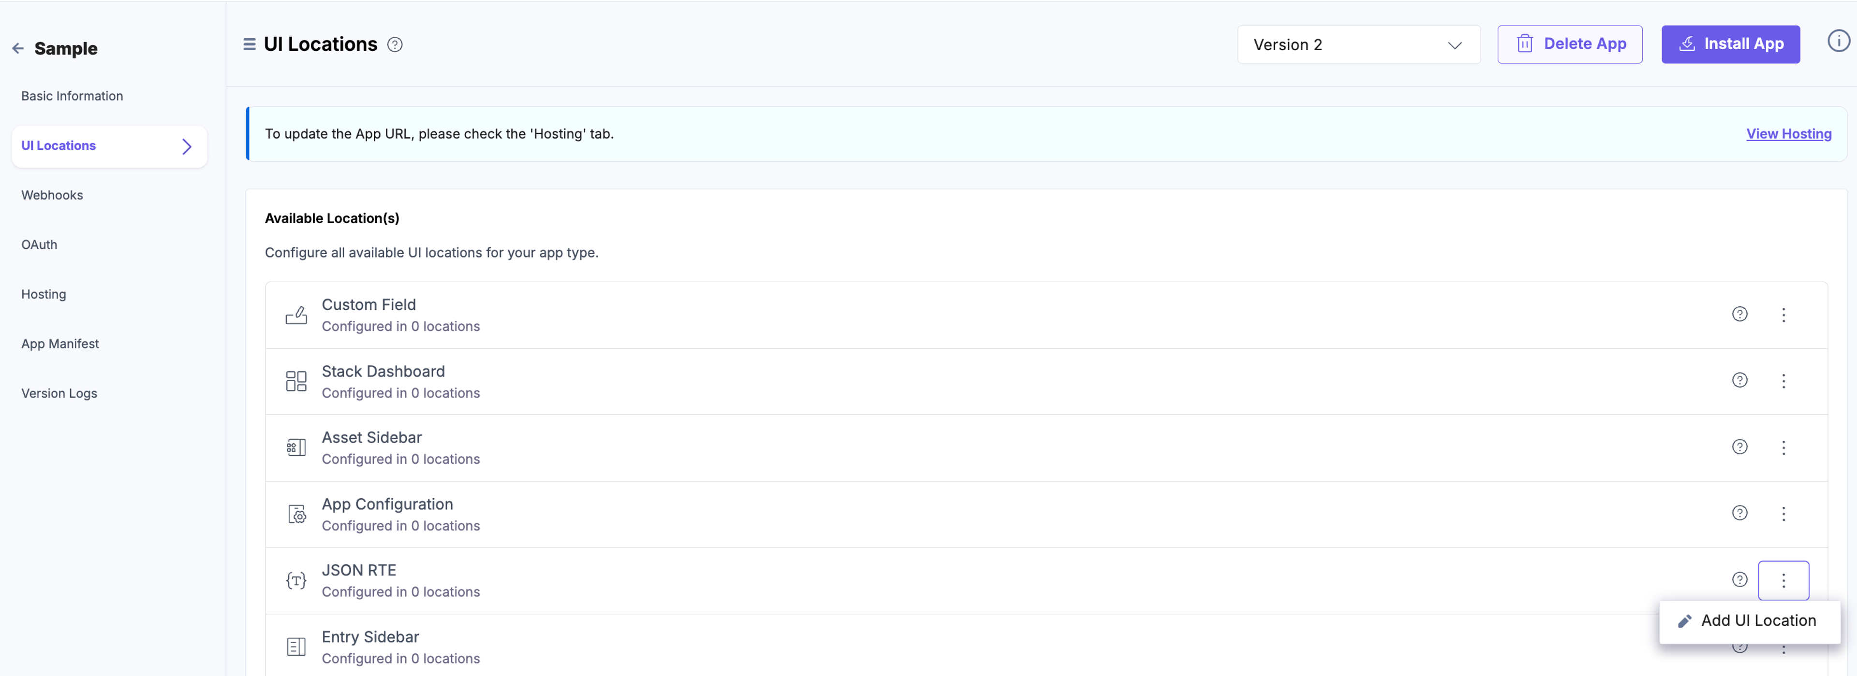Click the App Configuration gear icon
Viewport: 1857px width, 676px height.
click(x=296, y=514)
